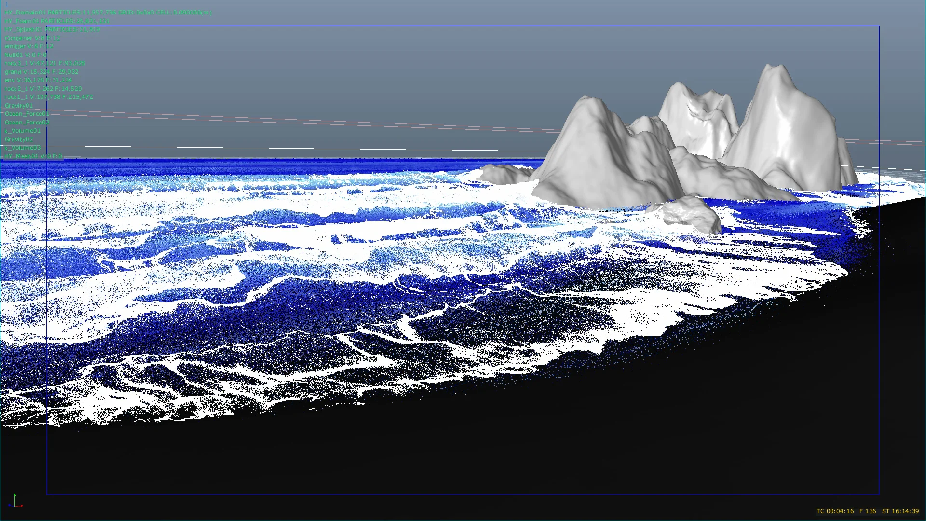Click the TC 00:04:16 timecode readout
Viewport: 926px width, 521px height.
835,511
